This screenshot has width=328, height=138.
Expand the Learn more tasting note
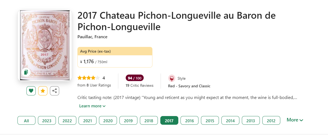point(92,106)
